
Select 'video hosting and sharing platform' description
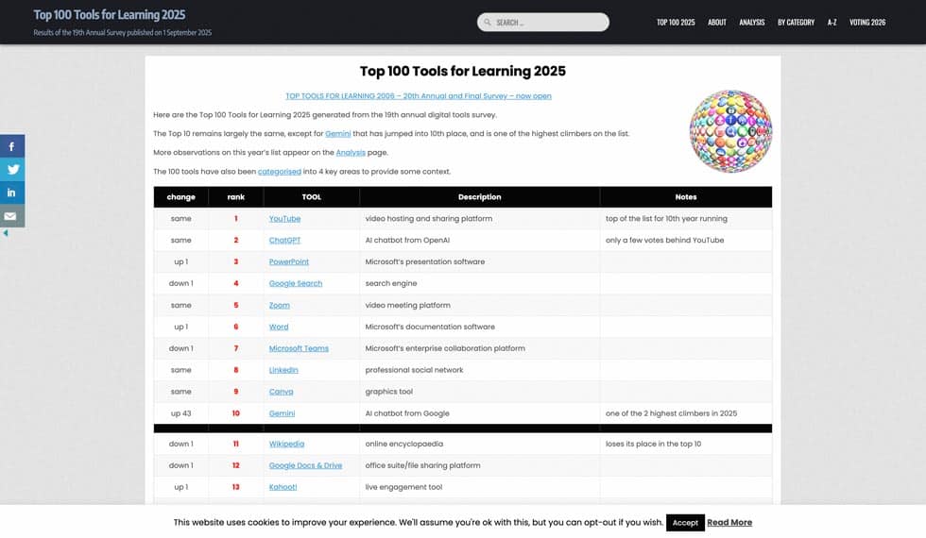tap(429, 219)
